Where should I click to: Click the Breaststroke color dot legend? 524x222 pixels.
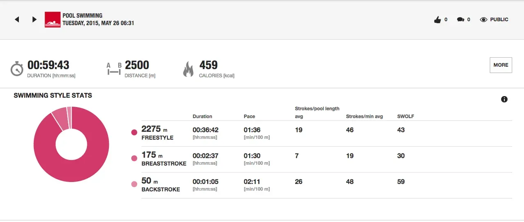pos(134,158)
